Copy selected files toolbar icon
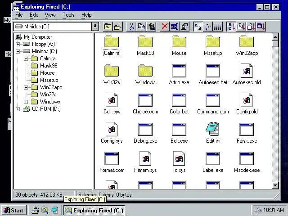The width and height of the screenshot is (288, 216). 141,27
